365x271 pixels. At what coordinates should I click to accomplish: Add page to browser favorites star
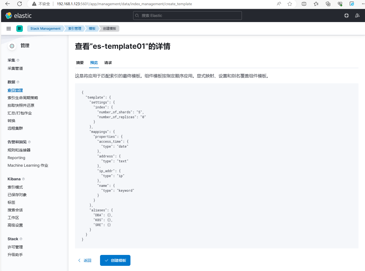tap(290, 4)
